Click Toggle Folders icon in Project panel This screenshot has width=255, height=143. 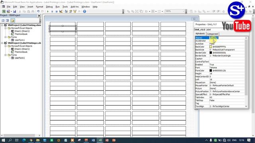point(13,20)
